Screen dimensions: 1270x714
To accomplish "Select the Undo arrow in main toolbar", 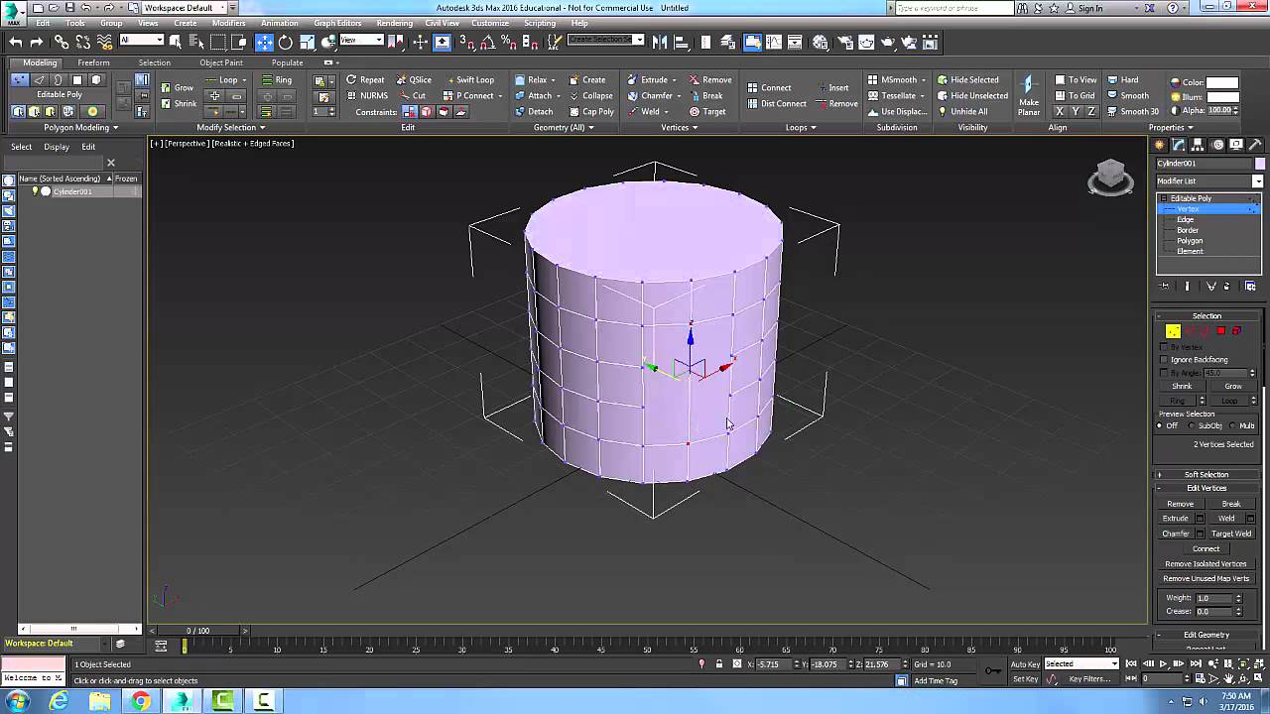I will tap(15, 42).
